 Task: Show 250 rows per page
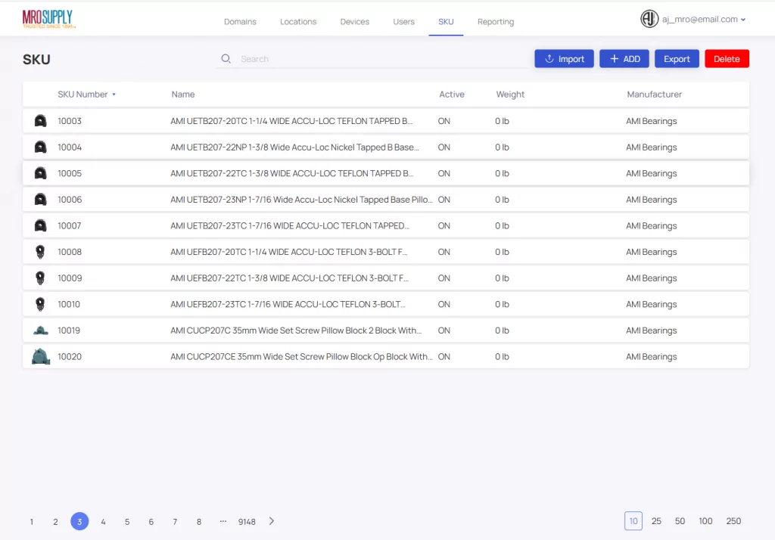pyautogui.click(x=733, y=521)
